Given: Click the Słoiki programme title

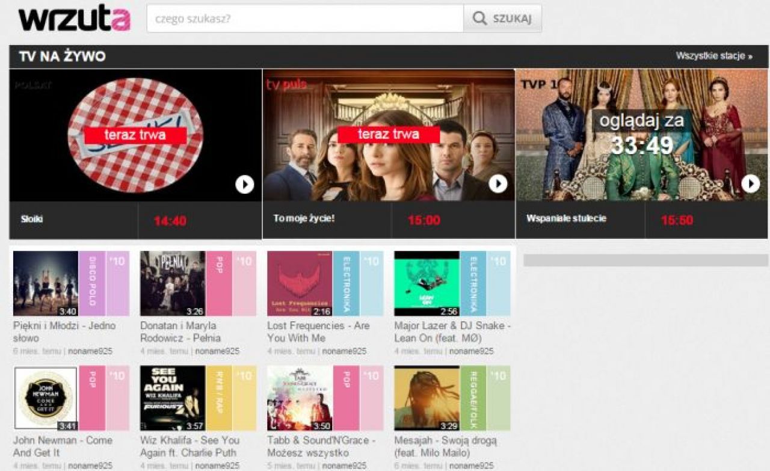Looking at the screenshot, I should point(31,219).
